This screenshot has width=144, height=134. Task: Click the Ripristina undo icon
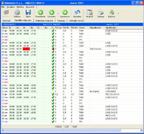pos(77,12)
